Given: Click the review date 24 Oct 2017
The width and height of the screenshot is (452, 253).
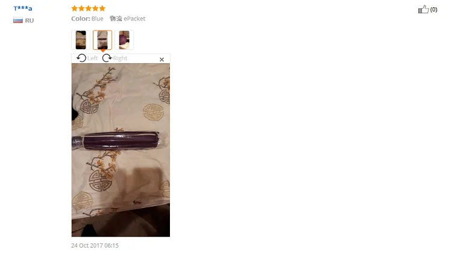Looking at the screenshot, I should pyautogui.click(x=95, y=246).
